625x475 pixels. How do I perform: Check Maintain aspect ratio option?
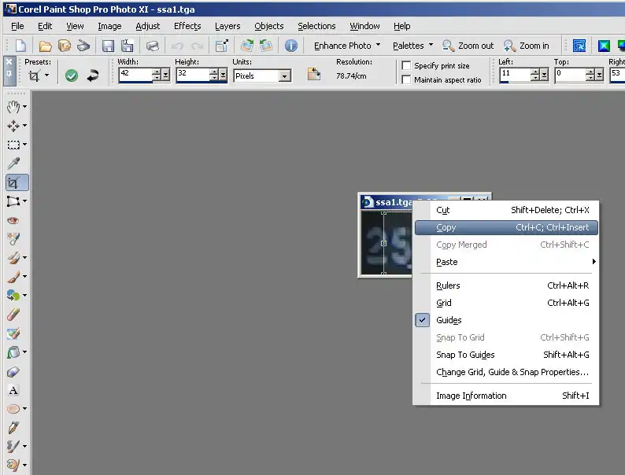click(x=406, y=80)
